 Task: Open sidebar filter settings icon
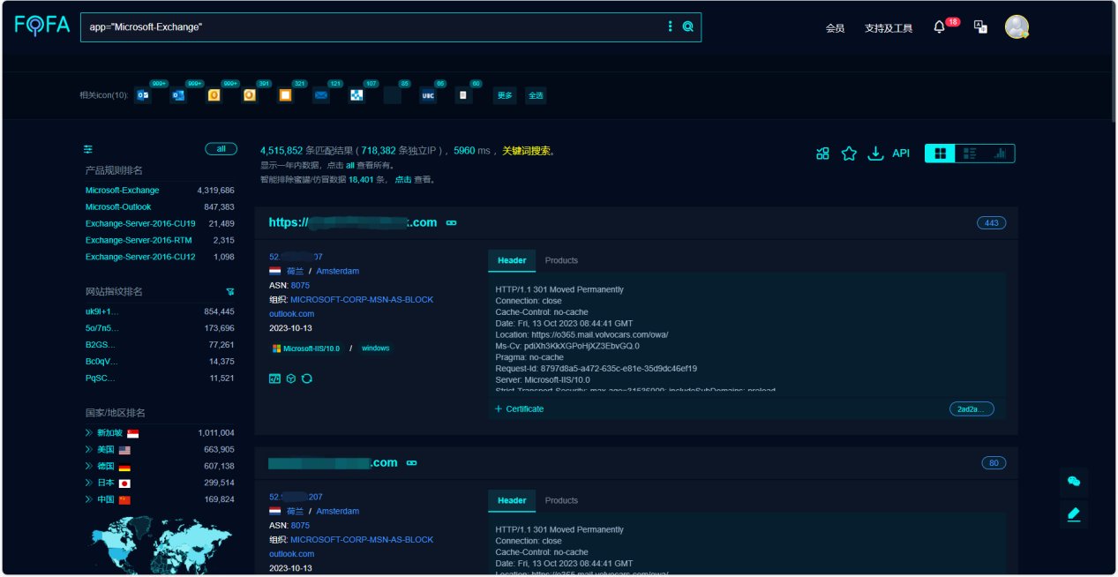[88, 149]
